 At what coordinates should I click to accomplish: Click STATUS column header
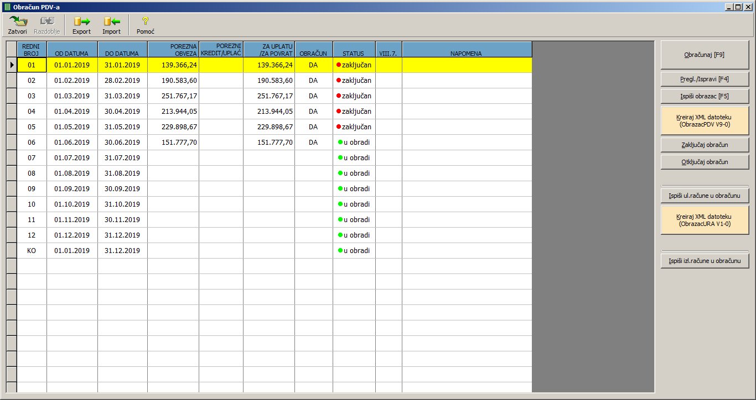point(354,50)
